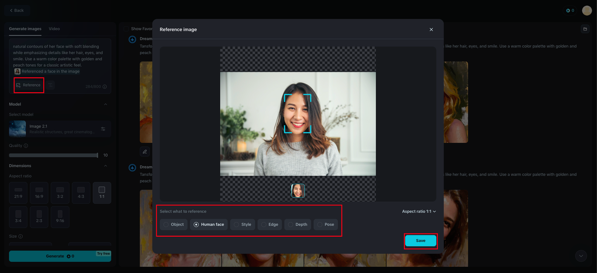
Task: Toggle the Show Favorites checkbox
Action: (x=126, y=29)
